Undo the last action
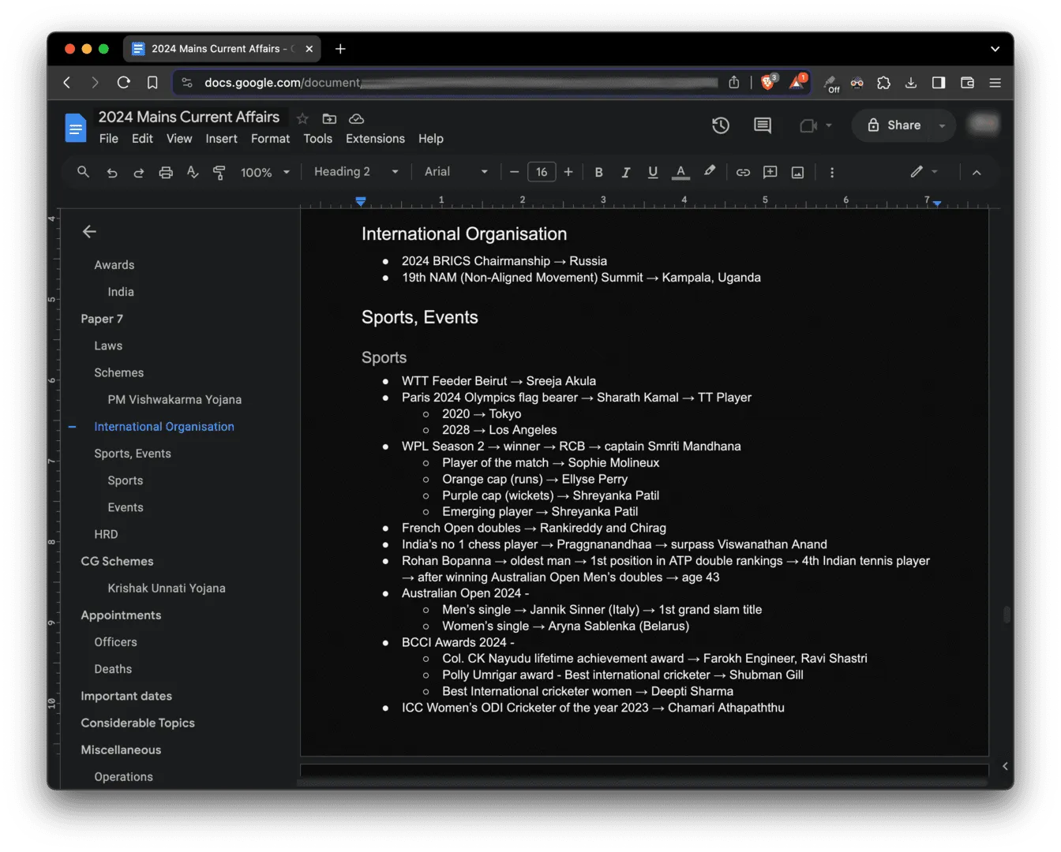Image resolution: width=1061 pixels, height=852 pixels. pyautogui.click(x=112, y=172)
